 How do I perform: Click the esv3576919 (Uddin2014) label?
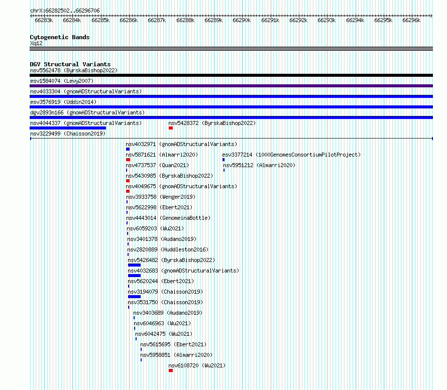pyautogui.click(x=63, y=102)
